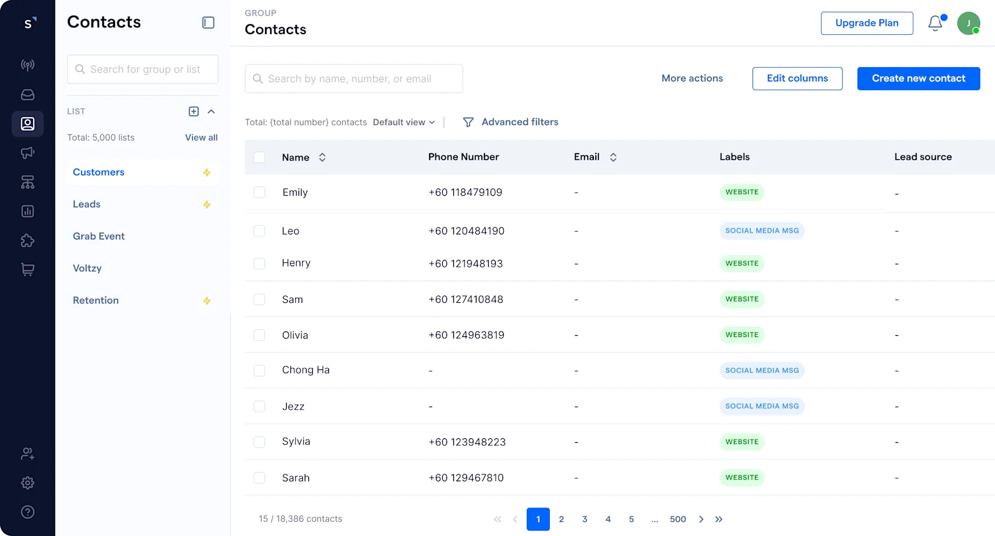Check the box for Leo
Viewport: 995px width, 536px height.
click(259, 231)
